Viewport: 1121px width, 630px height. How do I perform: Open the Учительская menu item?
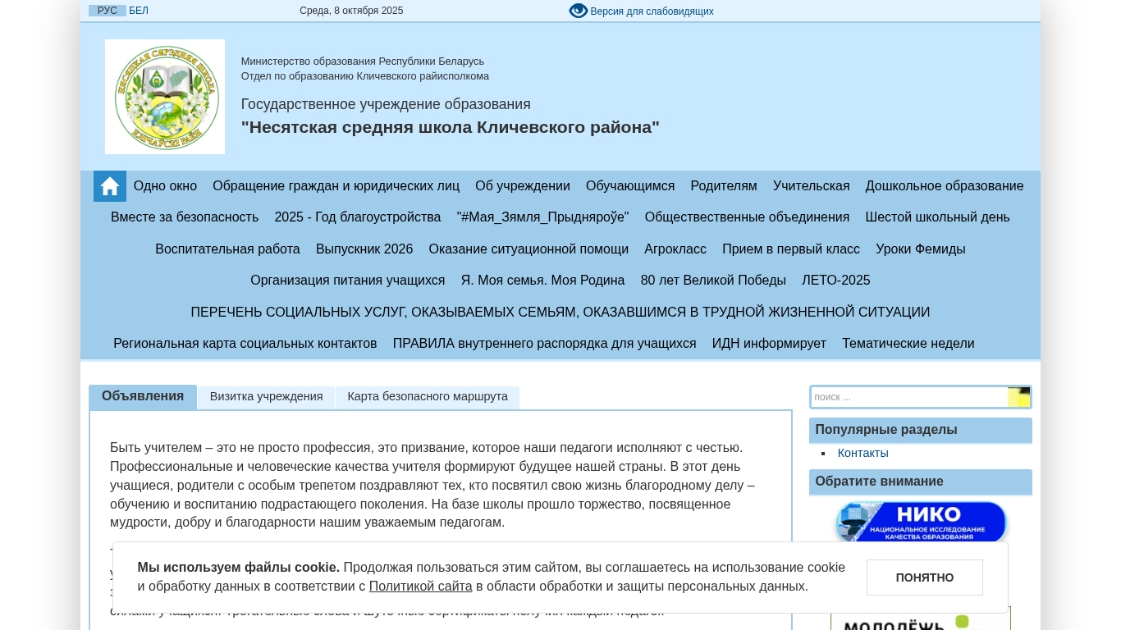[812, 186]
